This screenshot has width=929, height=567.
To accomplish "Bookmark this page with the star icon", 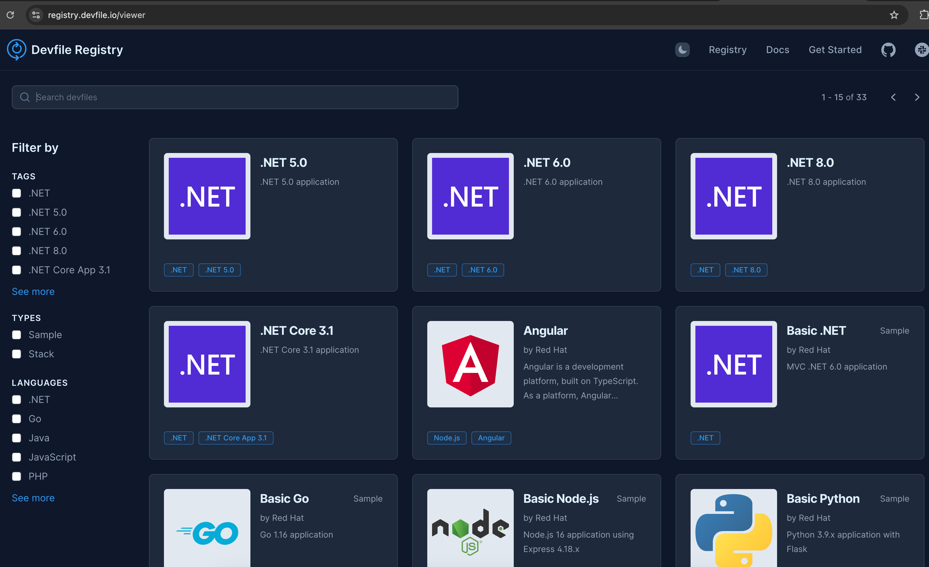I will pos(894,15).
